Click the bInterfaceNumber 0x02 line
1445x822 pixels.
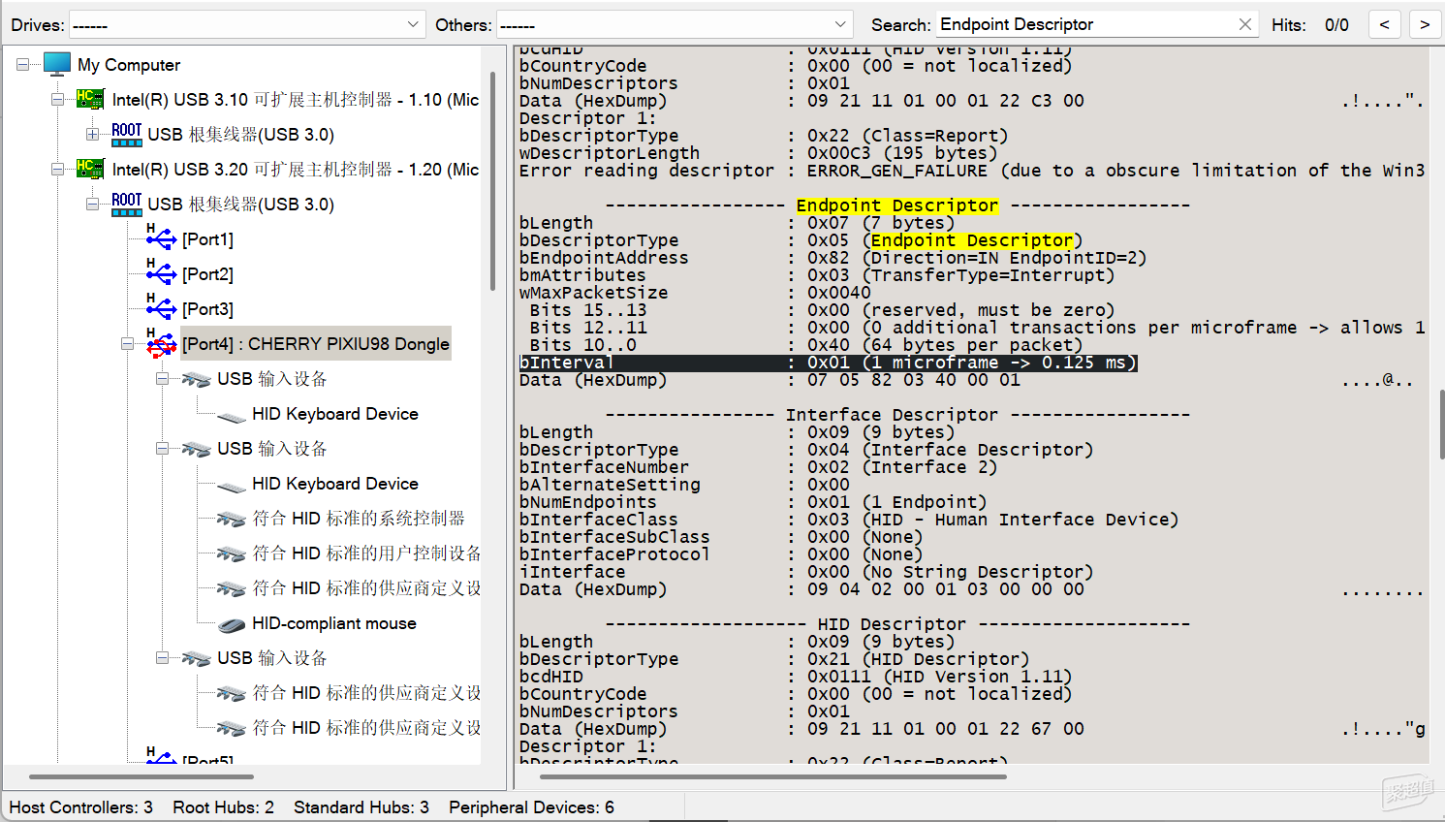(758, 467)
